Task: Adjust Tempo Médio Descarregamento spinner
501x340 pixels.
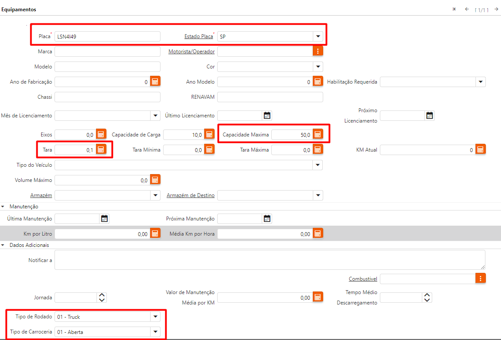Action: pyautogui.click(x=427, y=298)
